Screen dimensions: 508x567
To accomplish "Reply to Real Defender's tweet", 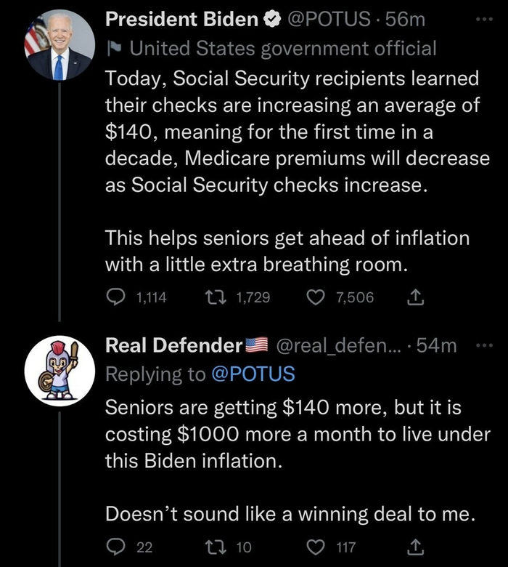I will (x=115, y=547).
